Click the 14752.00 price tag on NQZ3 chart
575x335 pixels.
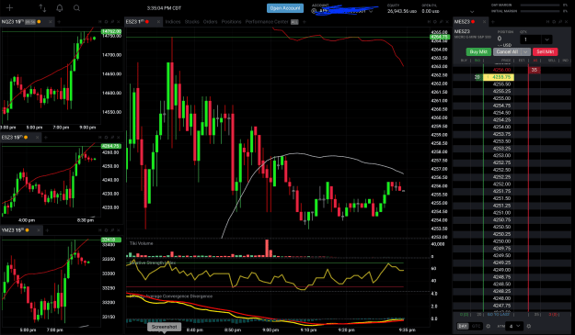[x=111, y=31]
